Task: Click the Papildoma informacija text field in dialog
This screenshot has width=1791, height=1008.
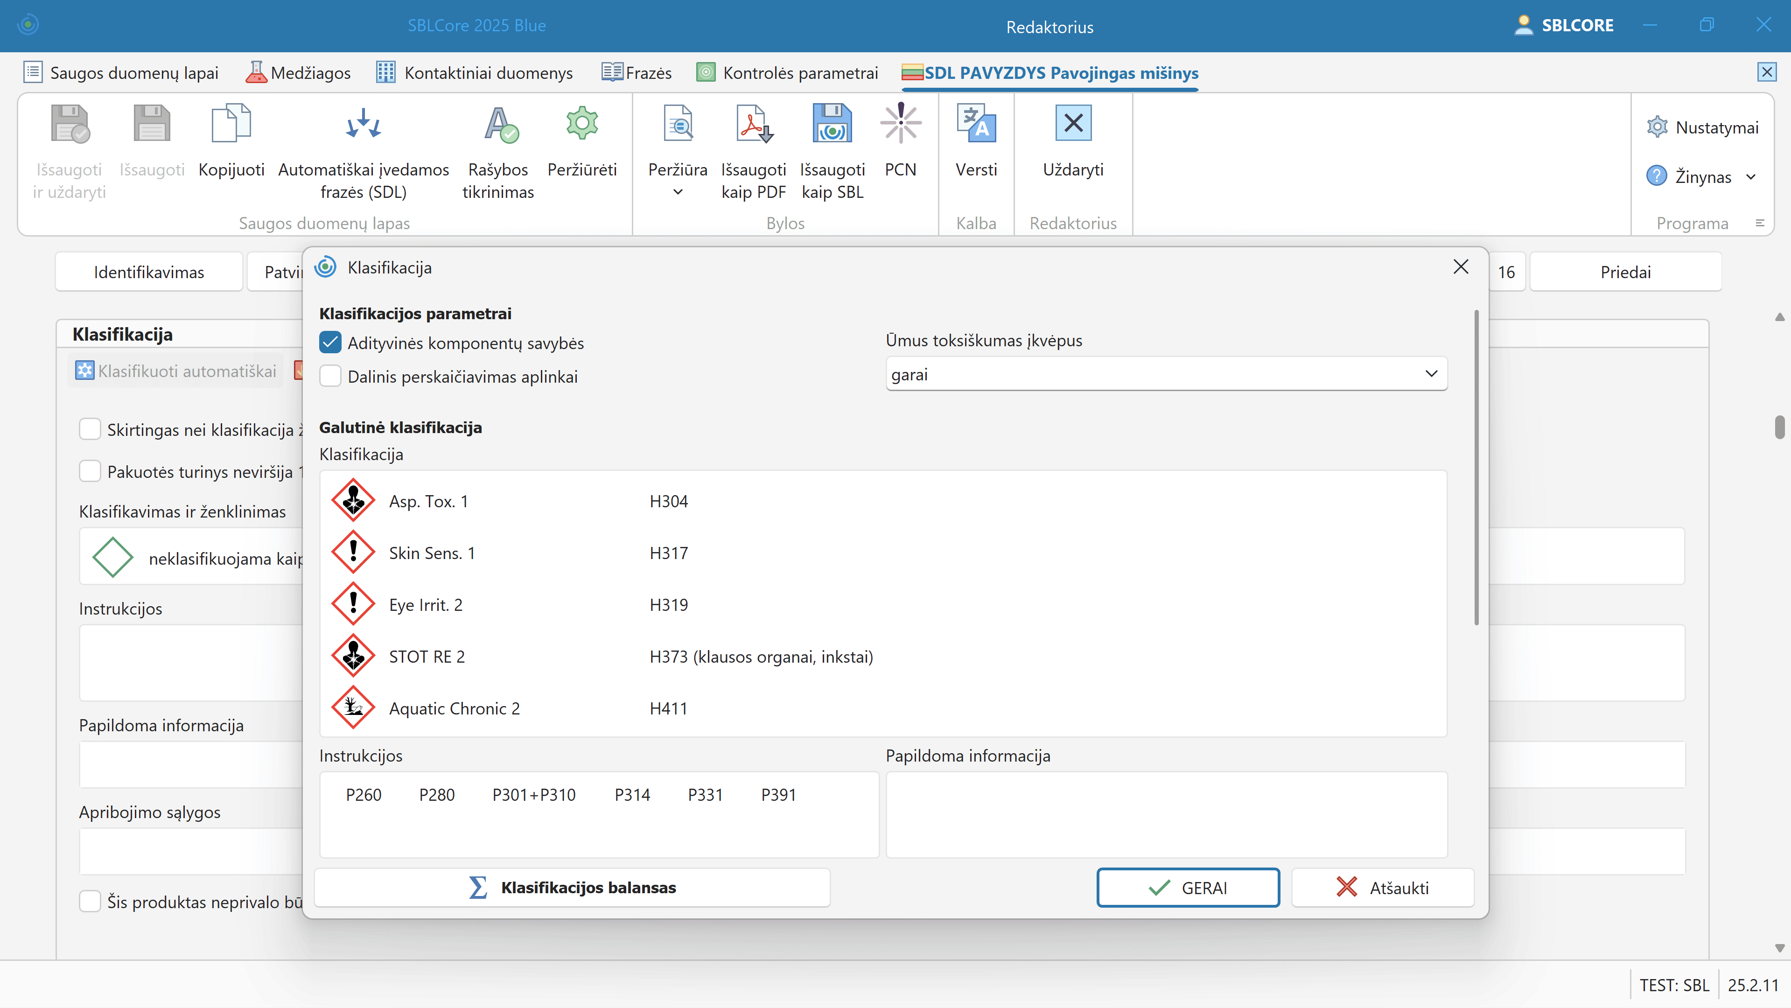Action: click(x=1166, y=814)
